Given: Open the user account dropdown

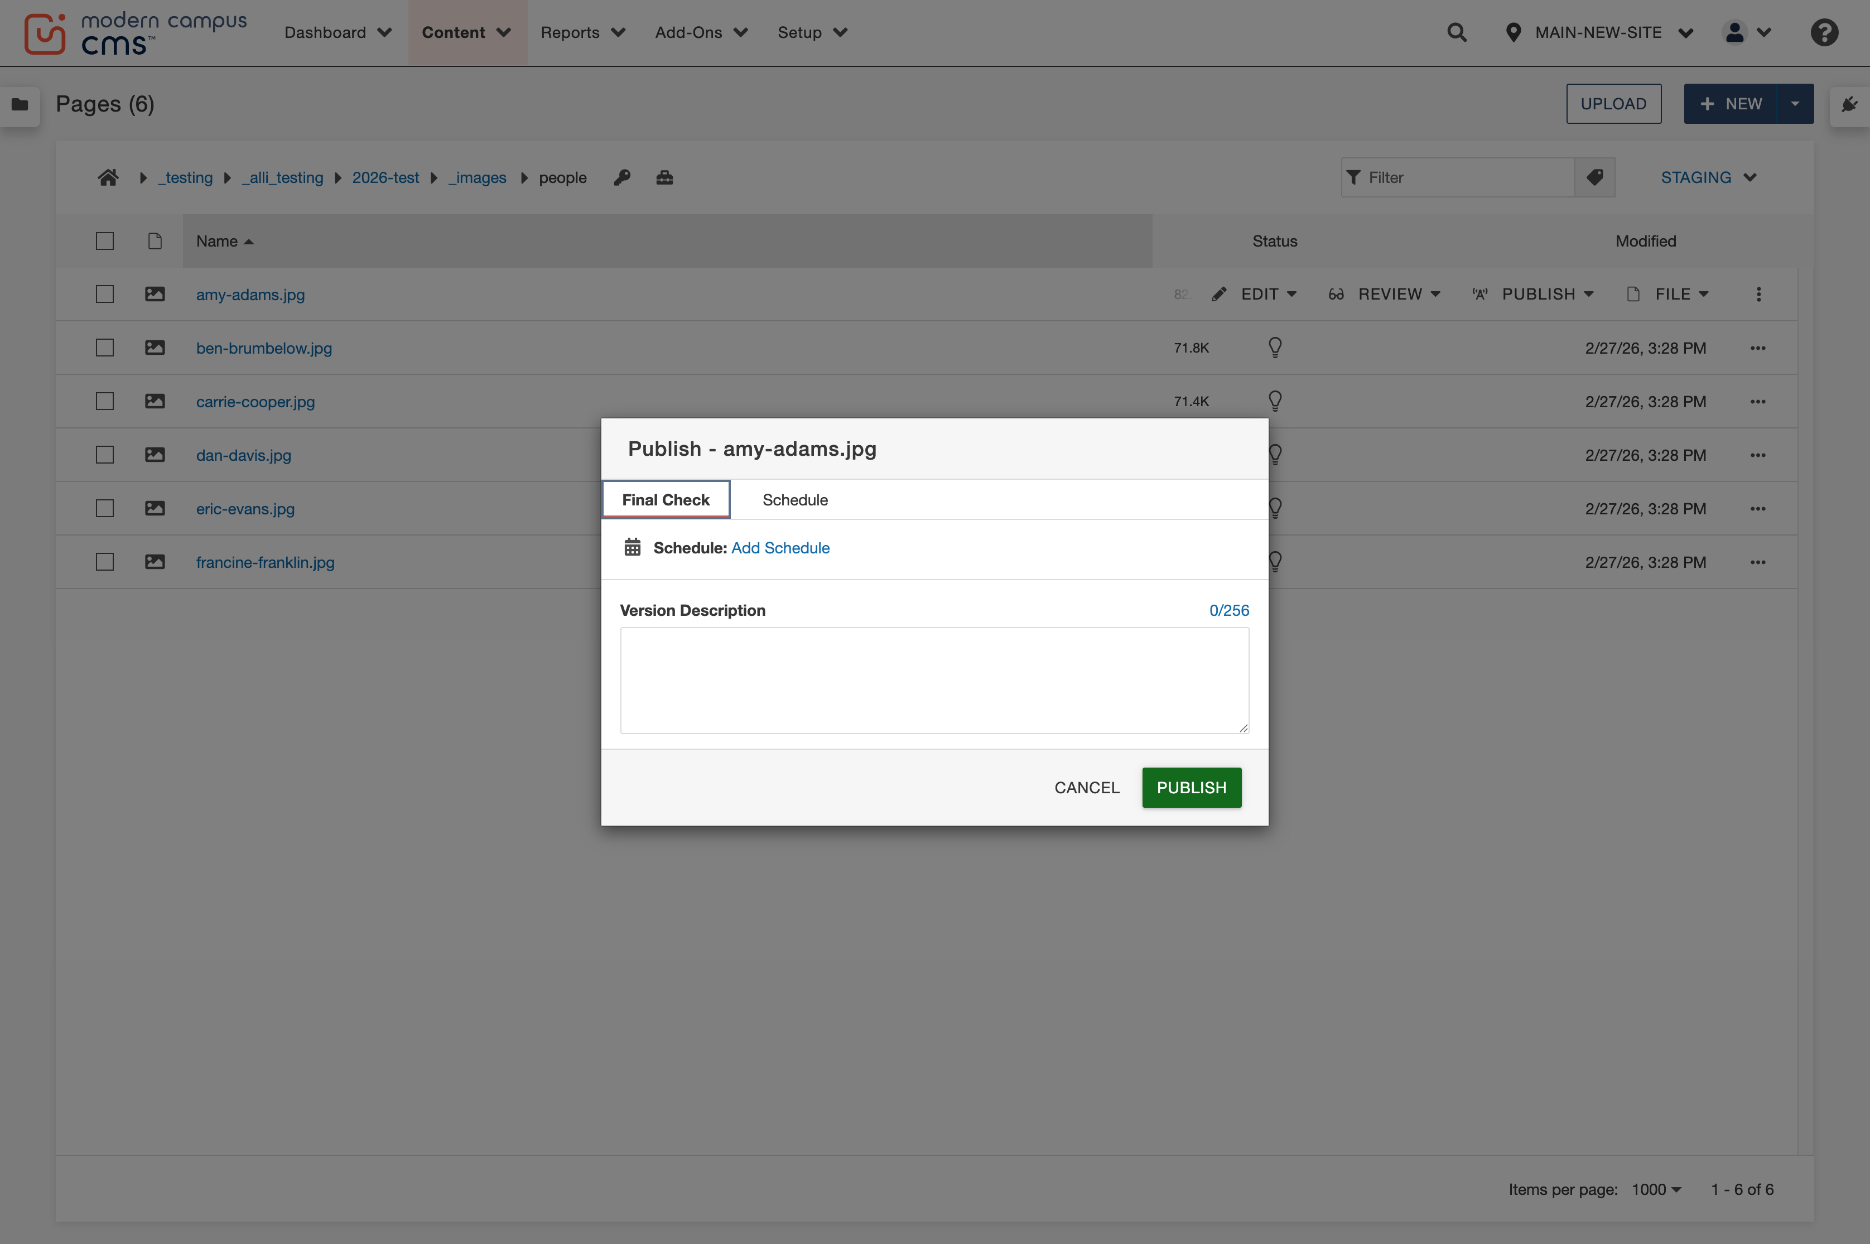Looking at the screenshot, I should pos(1748,32).
